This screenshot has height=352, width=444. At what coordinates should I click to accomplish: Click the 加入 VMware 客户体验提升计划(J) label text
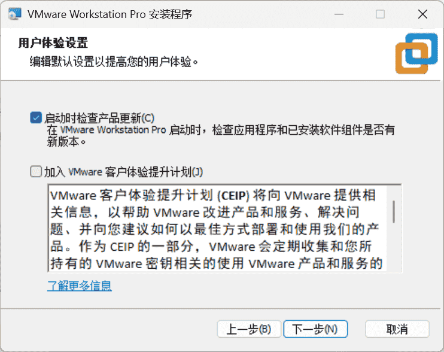(123, 172)
